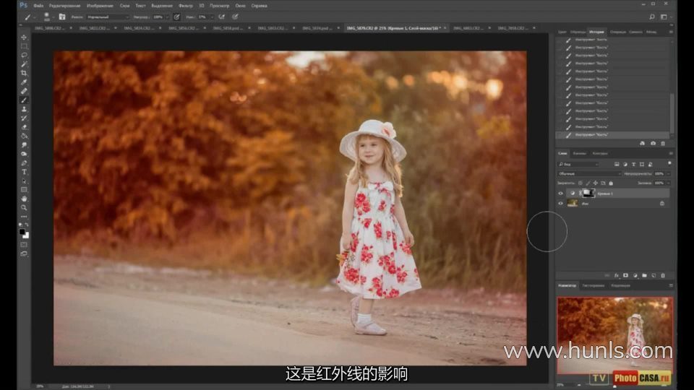
Task: Select the Dodge tool
Action: [24, 154]
